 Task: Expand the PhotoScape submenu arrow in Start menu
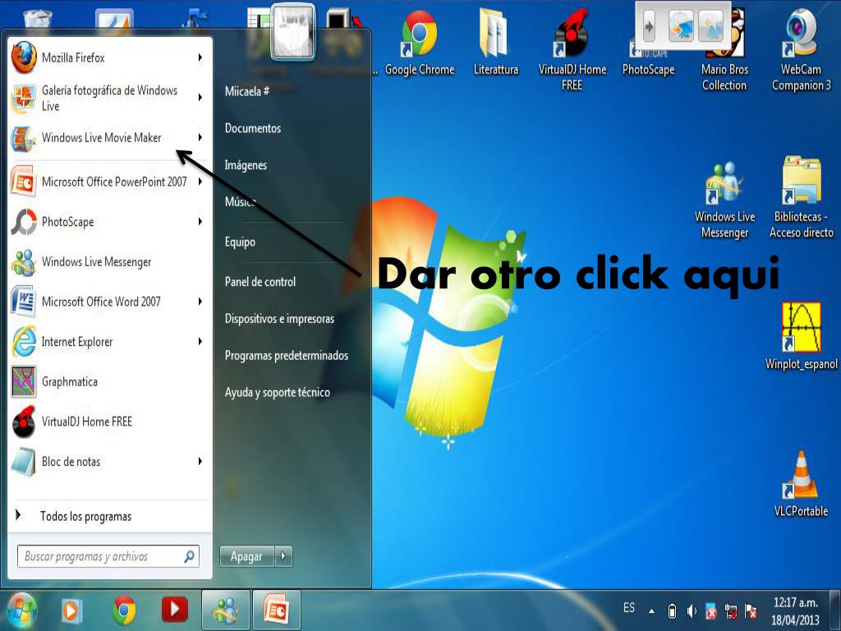click(200, 222)
